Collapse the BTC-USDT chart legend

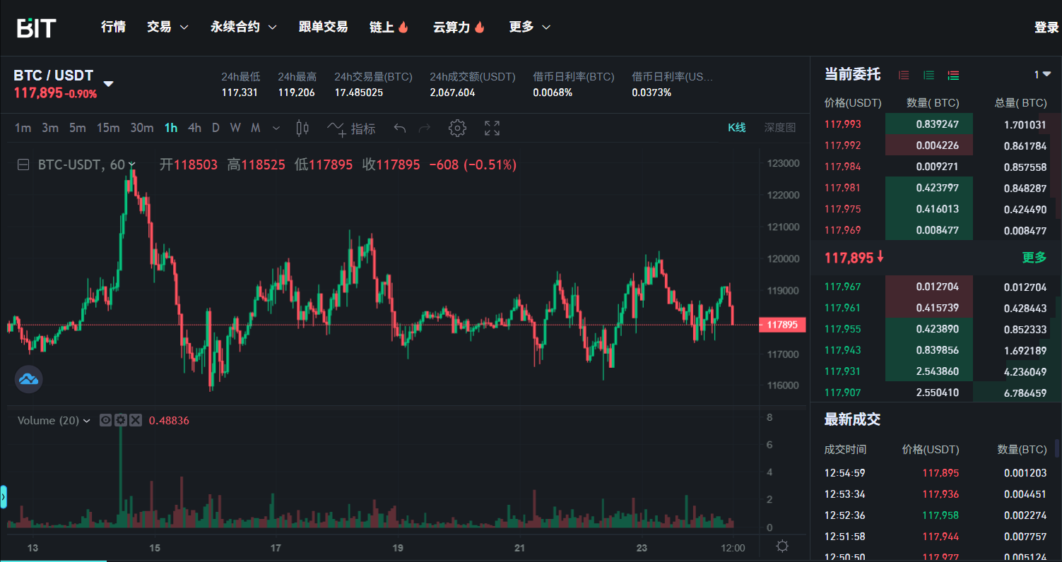click(23, 165)
